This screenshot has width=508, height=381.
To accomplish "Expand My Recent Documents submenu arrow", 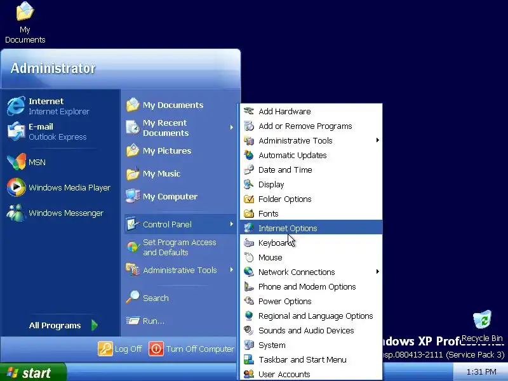I will pos(231,128).
